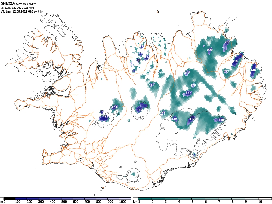Click the km 5 tick on the kilometre legend

point(192,202)
